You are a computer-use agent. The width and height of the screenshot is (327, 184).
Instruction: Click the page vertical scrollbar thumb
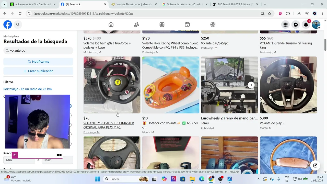[325, 45]
